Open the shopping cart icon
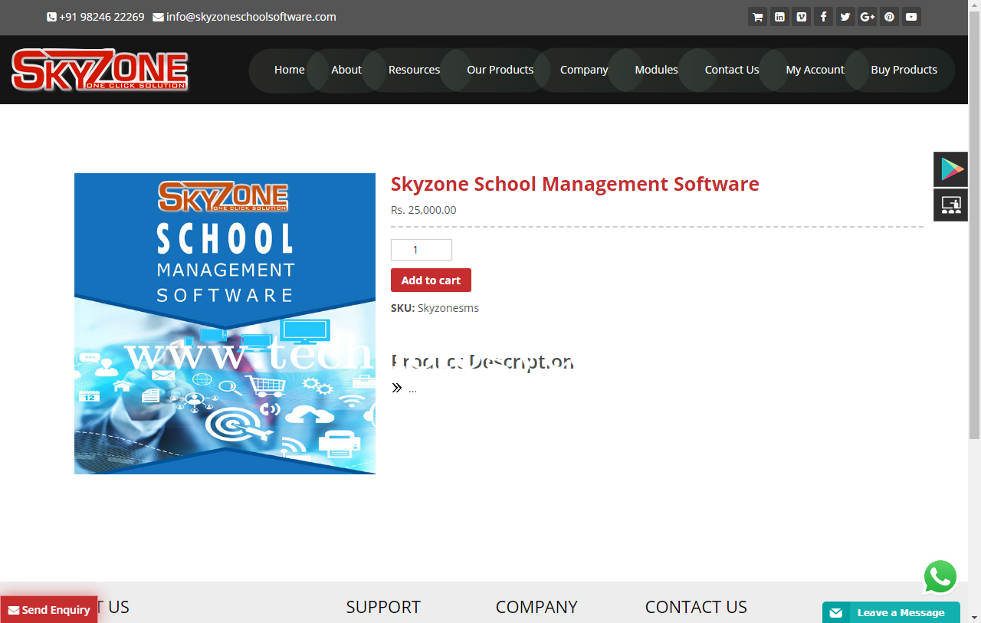The height and width of the screenshot is (623, 981). click(757, 17)
